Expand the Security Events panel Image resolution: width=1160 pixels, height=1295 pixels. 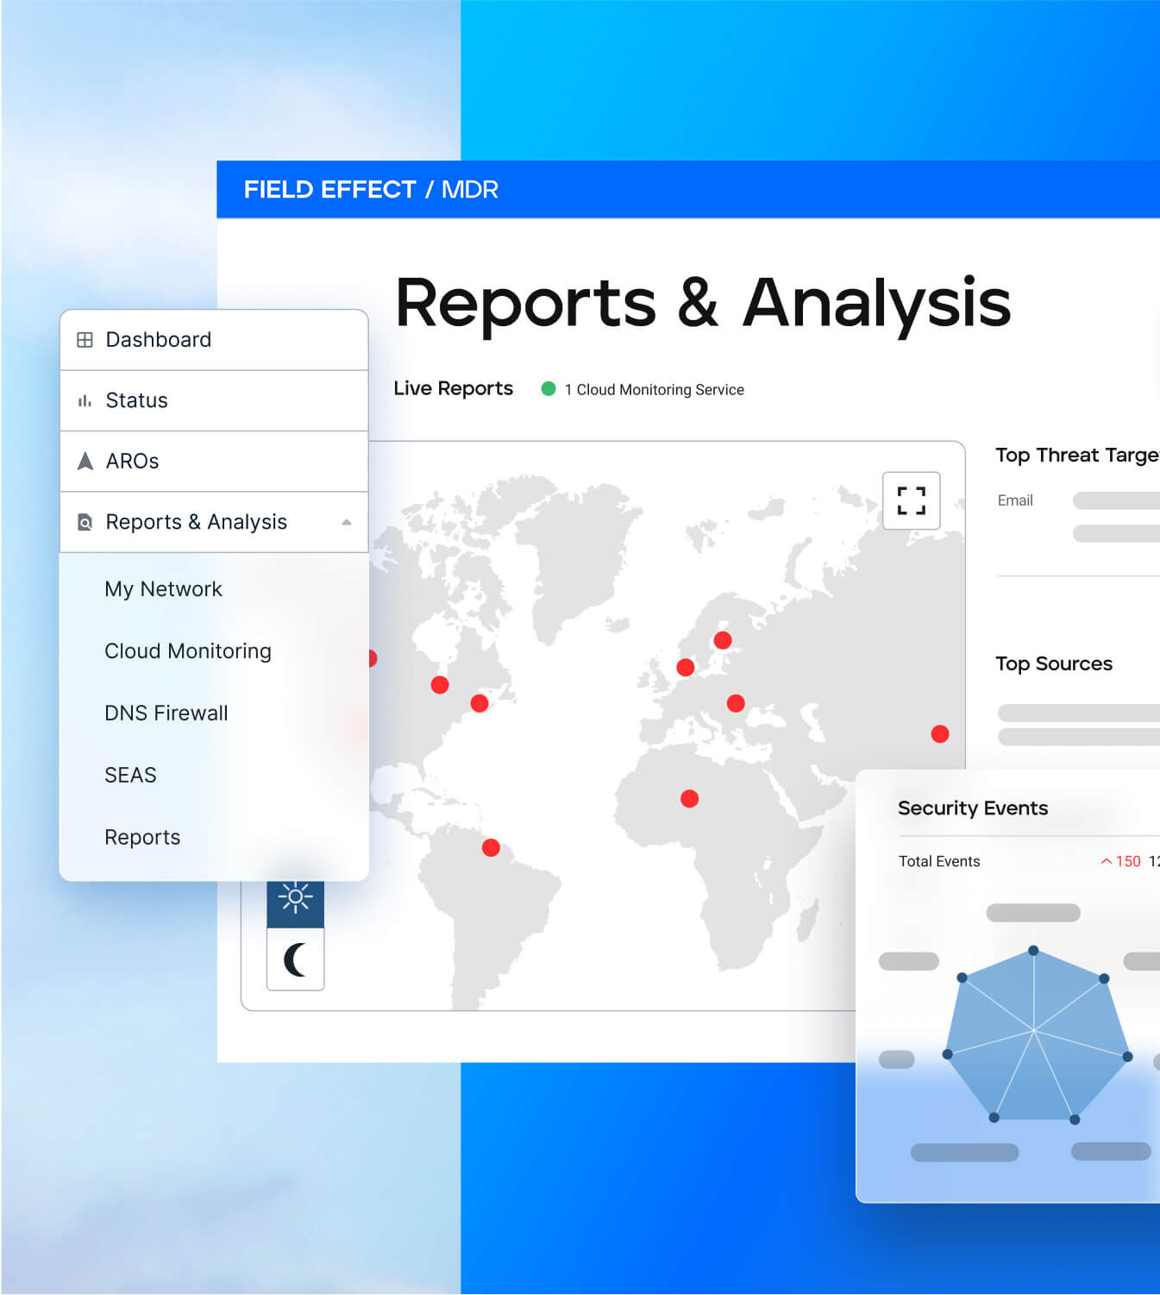974,808
